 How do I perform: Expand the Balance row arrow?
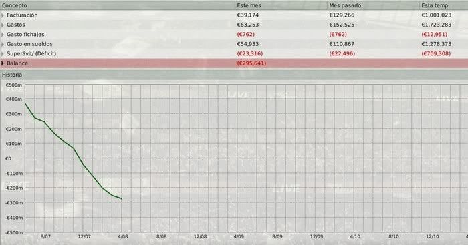tap(3, 63)
